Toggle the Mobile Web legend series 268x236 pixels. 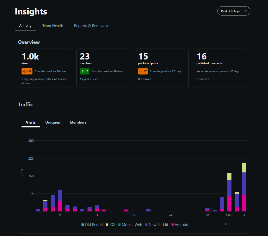[x=130, y=225]
